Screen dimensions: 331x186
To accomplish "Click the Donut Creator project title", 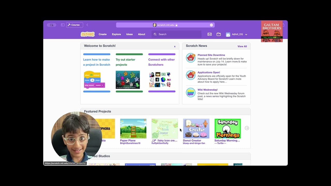I will (192, 141).
